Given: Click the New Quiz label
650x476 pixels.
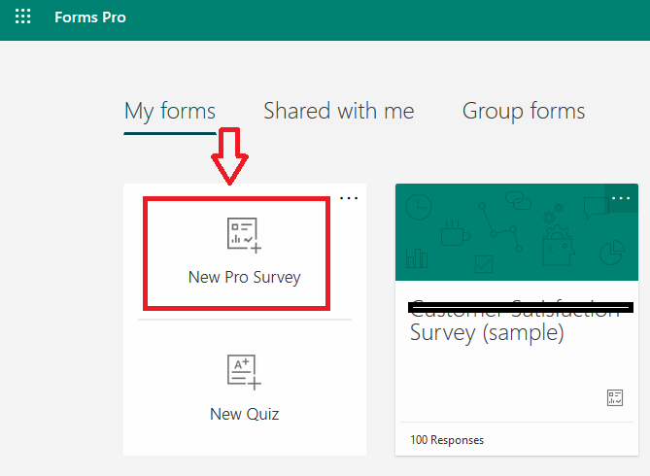Looking at the screenshot, I should [x=244, y=414].
